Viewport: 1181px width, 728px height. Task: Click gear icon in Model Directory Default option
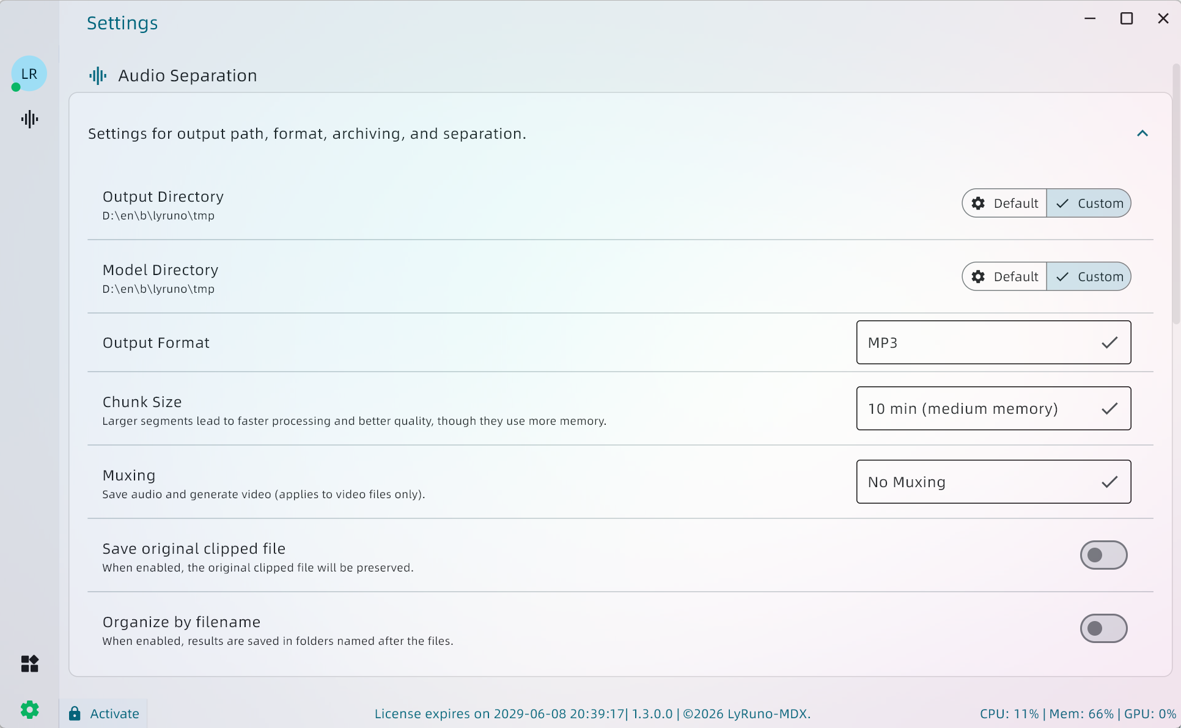pyautogui.click(x=978, y=277)
